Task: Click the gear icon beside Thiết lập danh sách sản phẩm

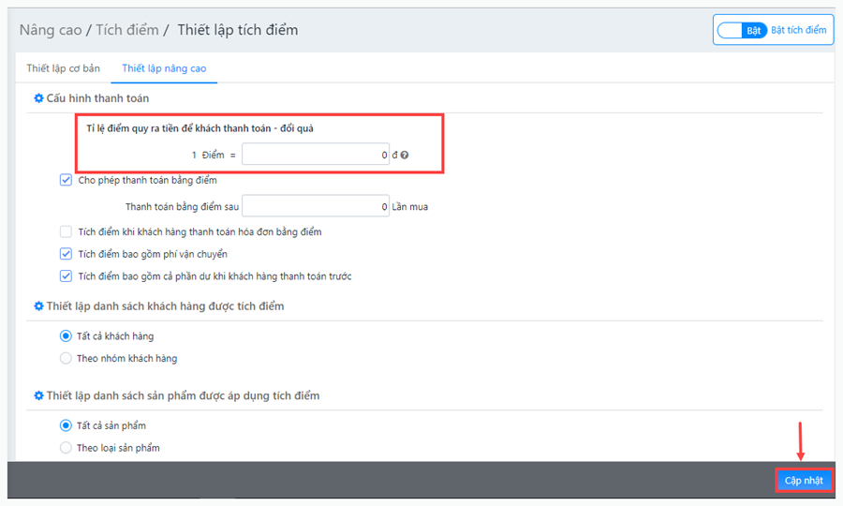Action: [38, 395]
